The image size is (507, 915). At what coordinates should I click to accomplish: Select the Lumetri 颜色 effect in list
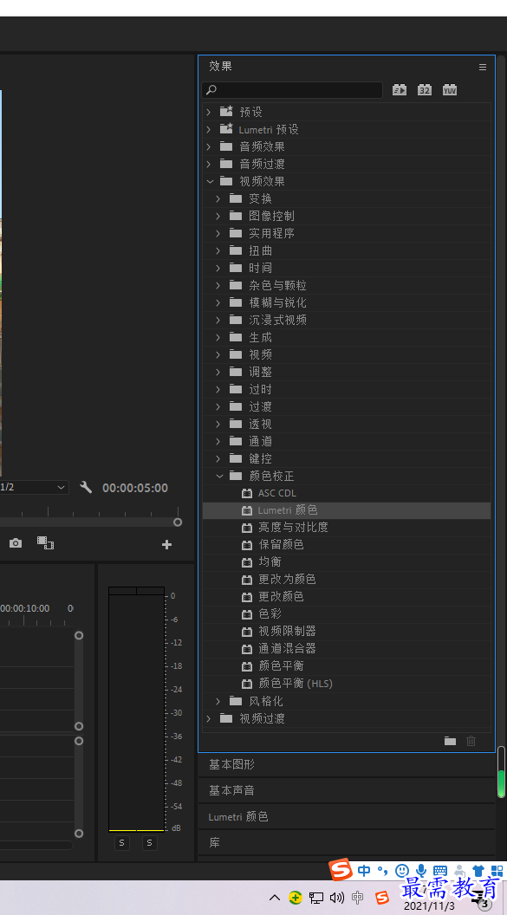click(x=347, y=510)
